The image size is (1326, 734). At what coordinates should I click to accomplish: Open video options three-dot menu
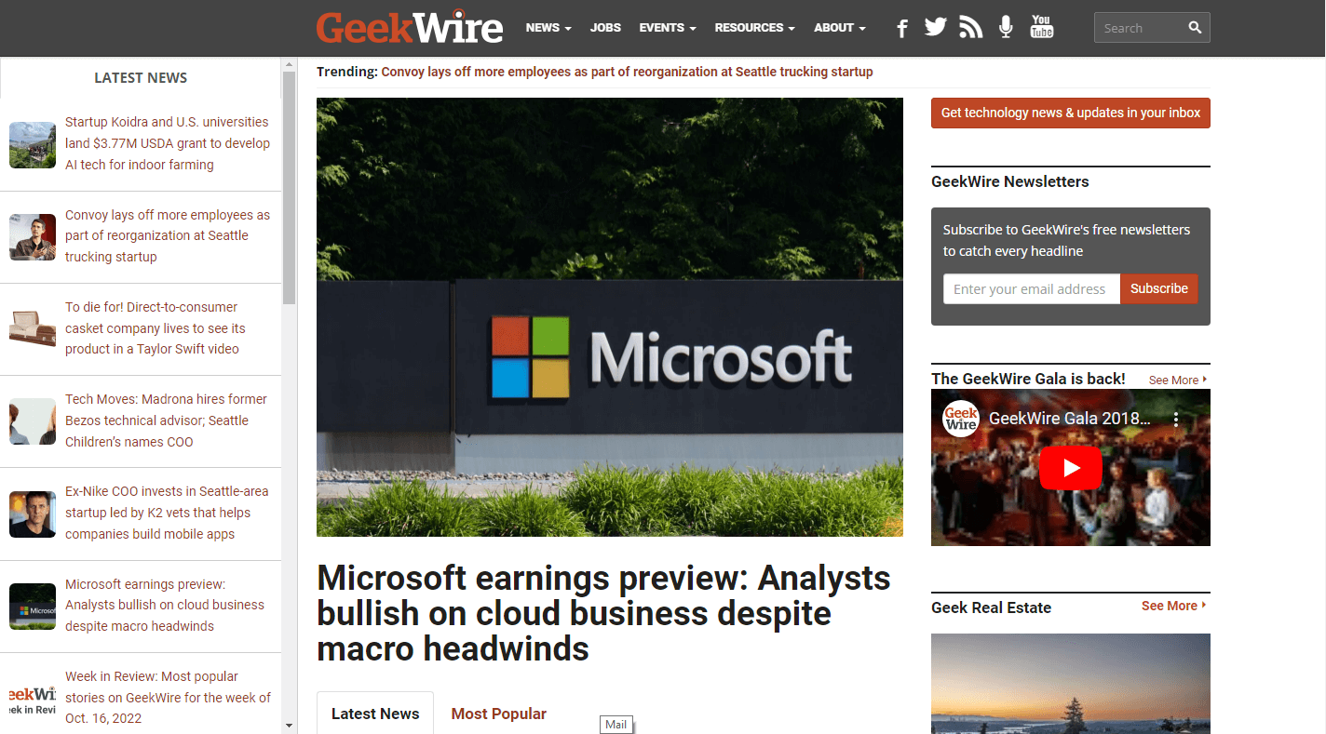tap(1176, 420)
